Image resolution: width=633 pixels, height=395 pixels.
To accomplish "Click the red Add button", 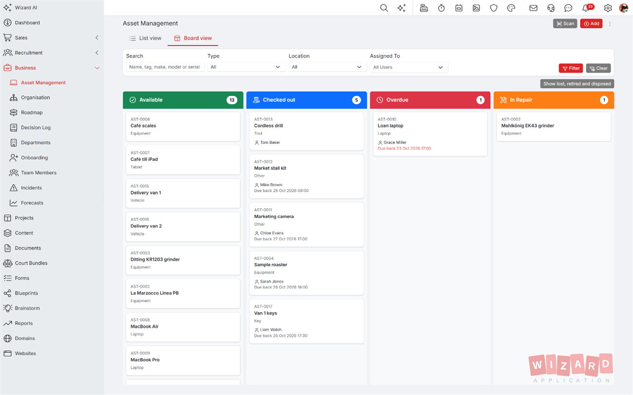I will tap(591, 24).
